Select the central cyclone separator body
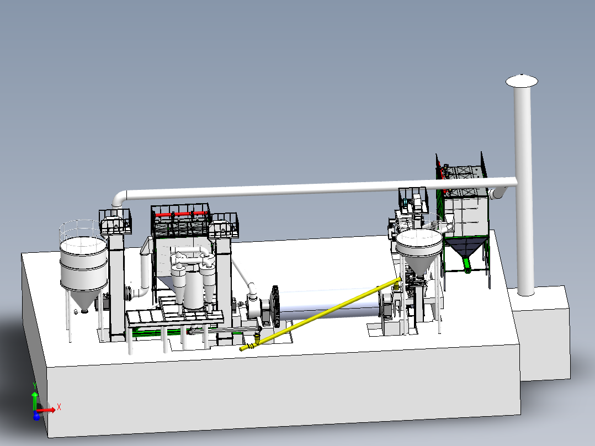The image size is (595, 446). pos(194,290)
